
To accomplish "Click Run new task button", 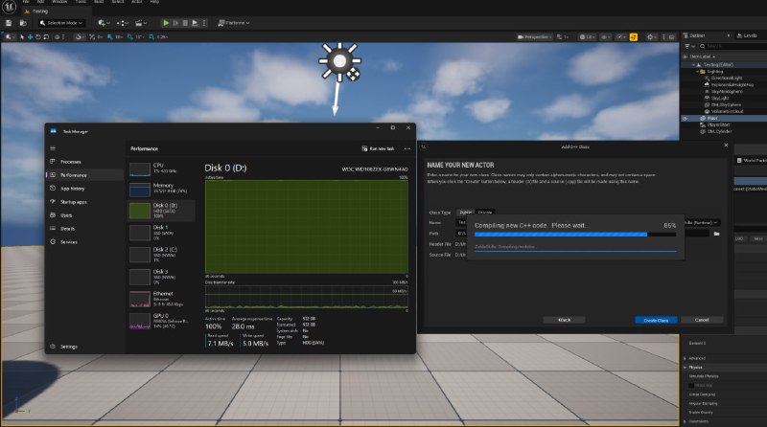I will (378, 148).
